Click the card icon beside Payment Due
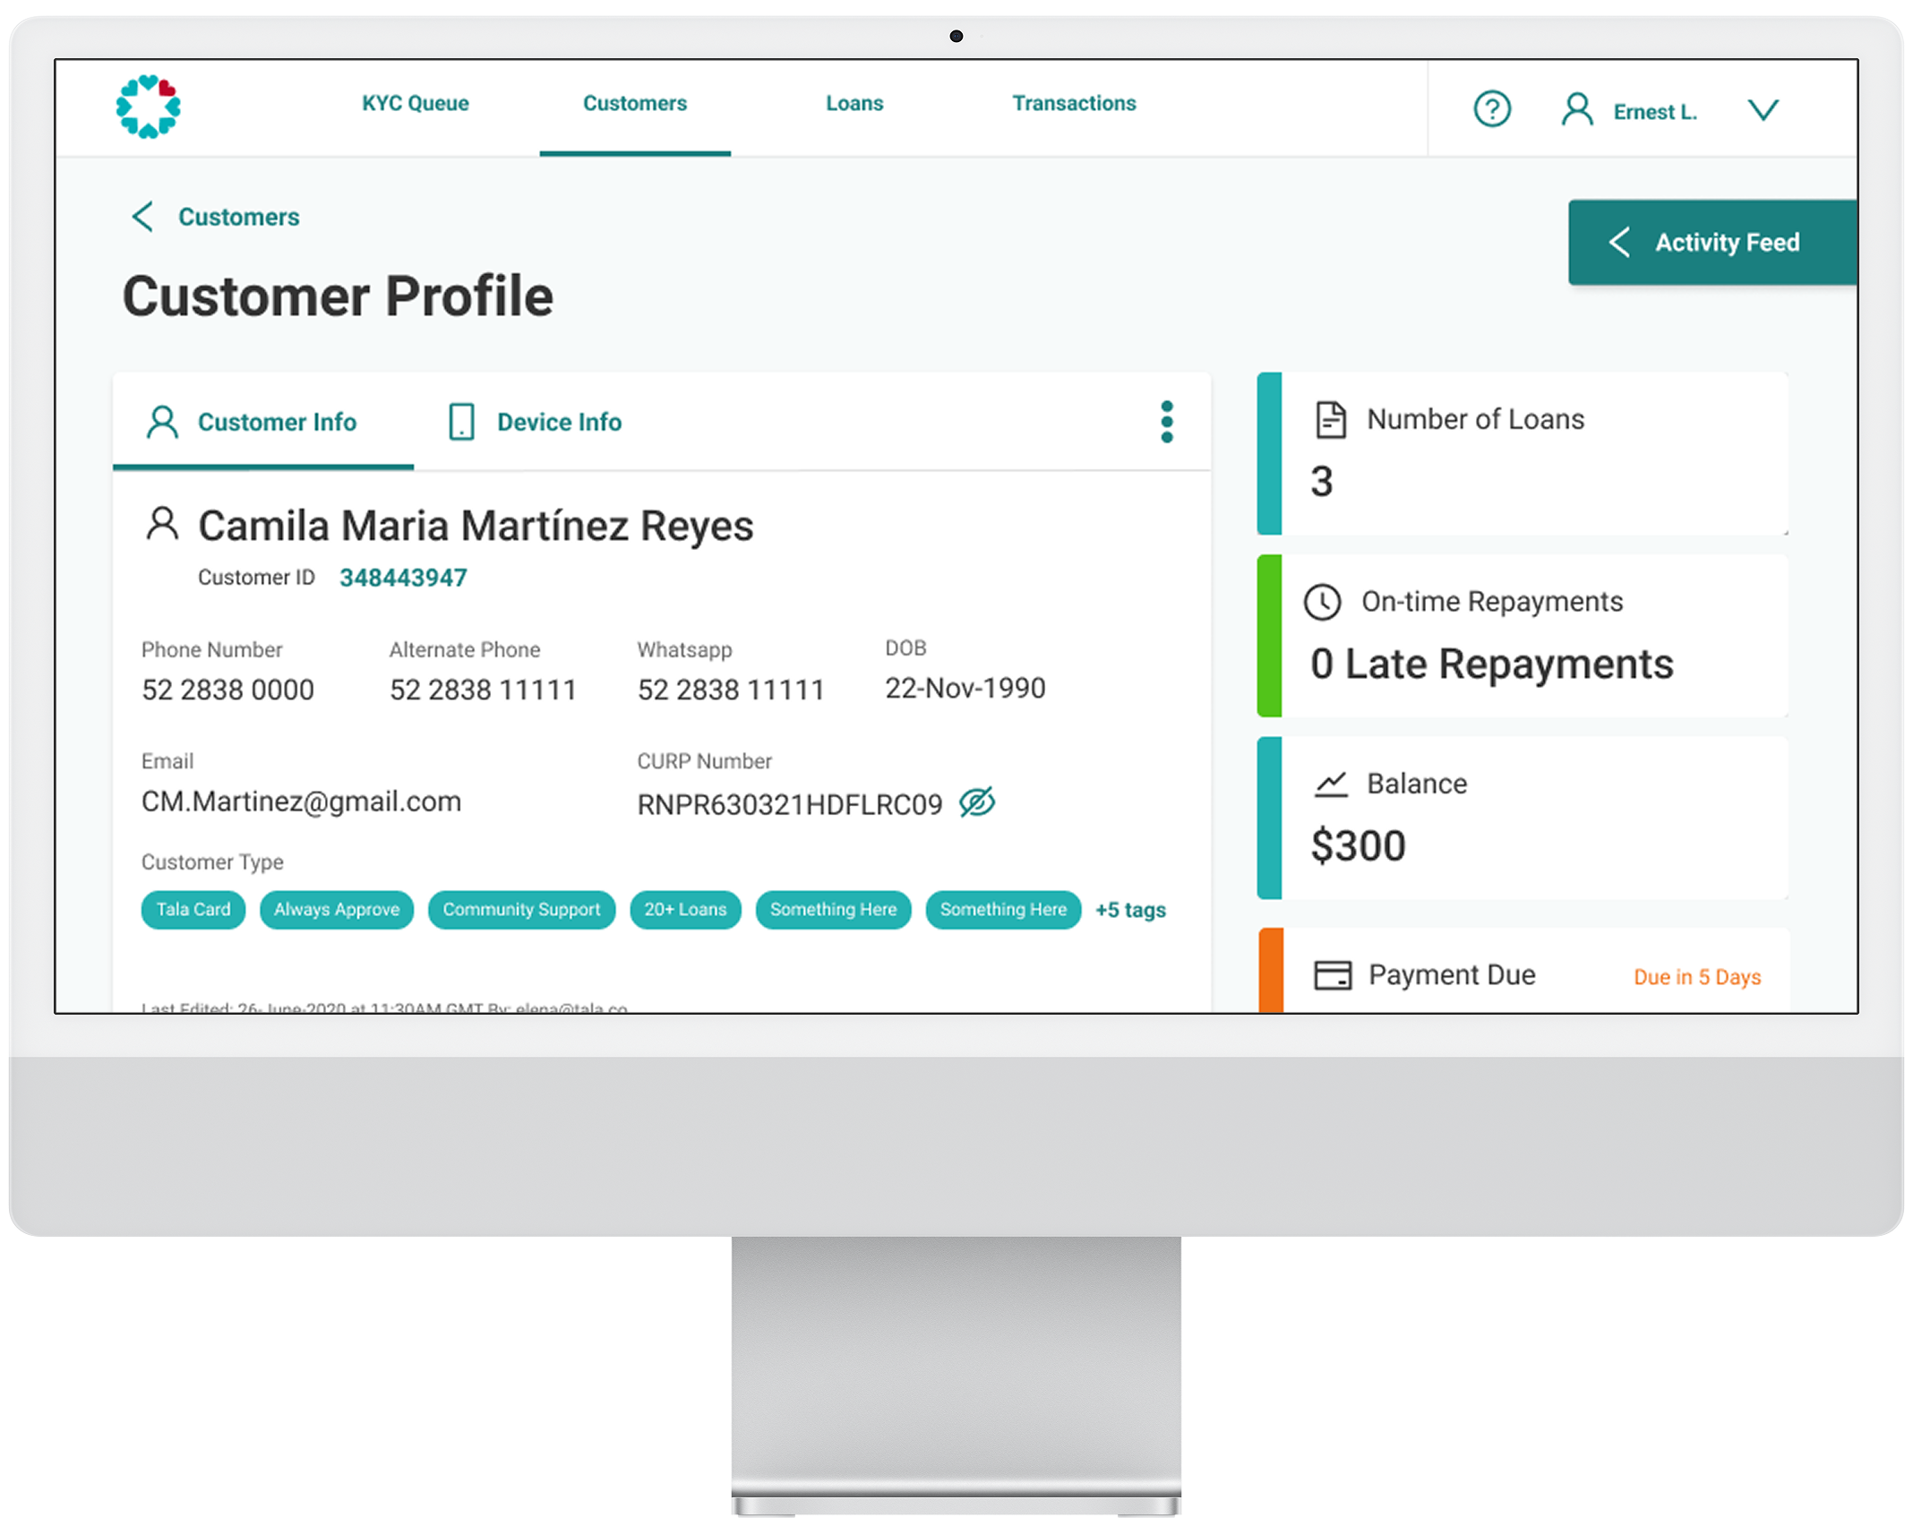Image resolution: width=1913 pixels, height=1526 pixels. pos(1333,974)
